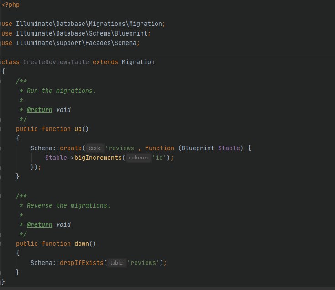Viewport: 335px width, 290px height.
Task: Click the Blueprint type hint in the closure
Action: click(x=198, y=148)
